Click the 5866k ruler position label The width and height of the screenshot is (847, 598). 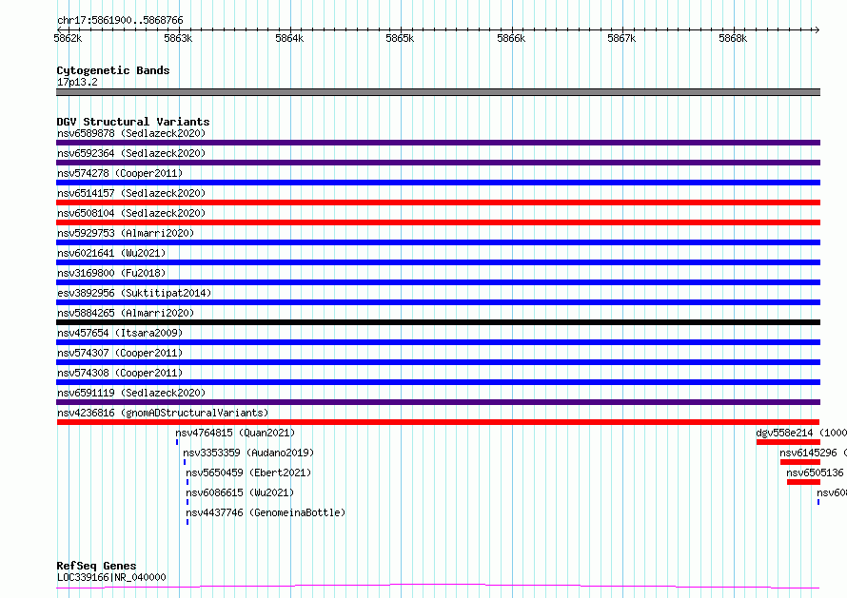[511, 38]
